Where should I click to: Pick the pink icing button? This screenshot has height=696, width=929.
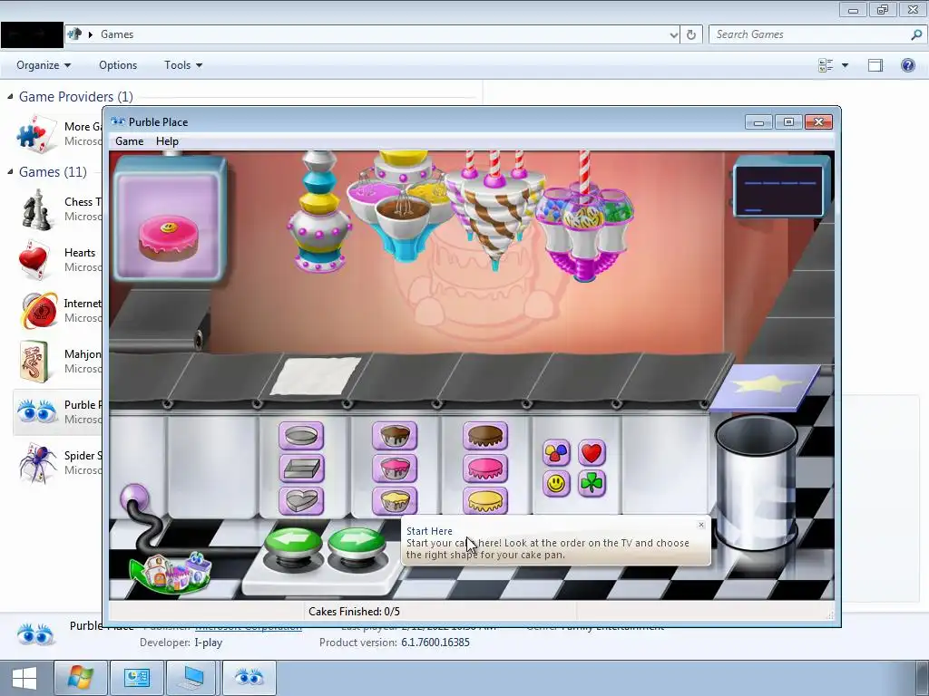(485, 469)
